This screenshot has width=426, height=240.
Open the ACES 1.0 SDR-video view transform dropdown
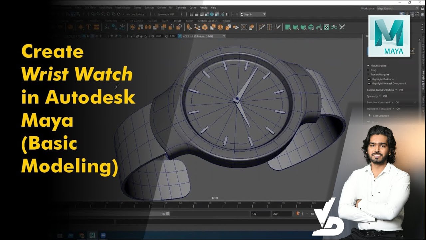tap(204, 36)
